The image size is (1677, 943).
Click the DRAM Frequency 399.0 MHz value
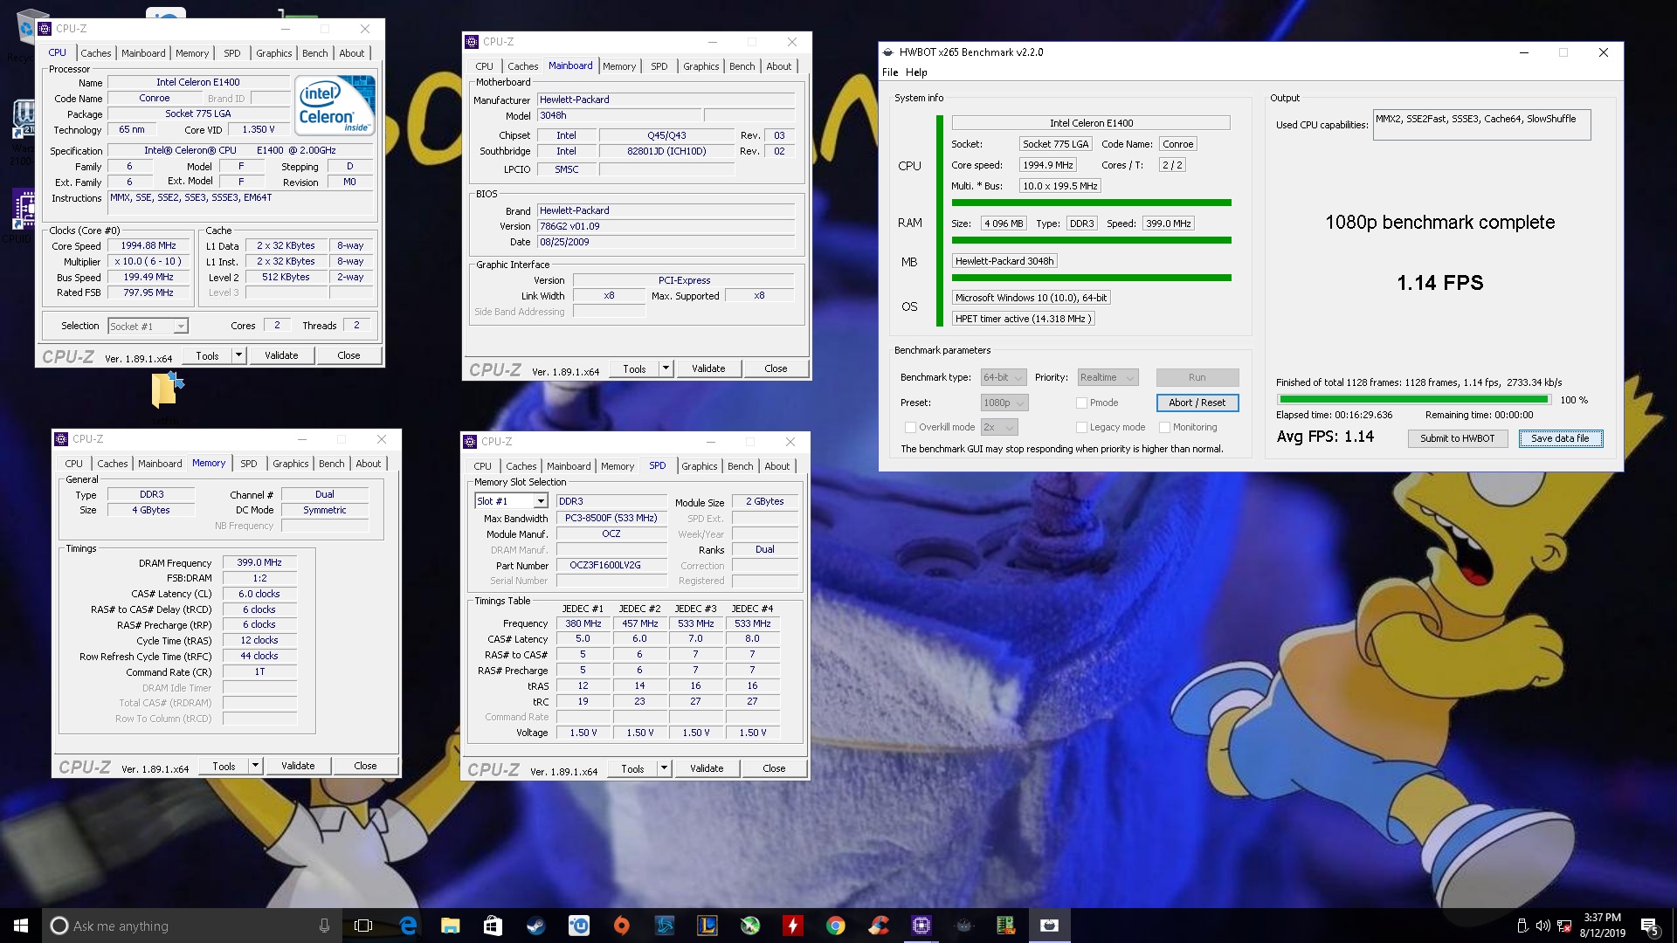(259, 562)
